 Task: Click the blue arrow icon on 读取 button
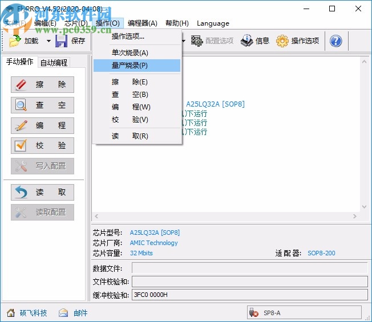pos(21,192)
